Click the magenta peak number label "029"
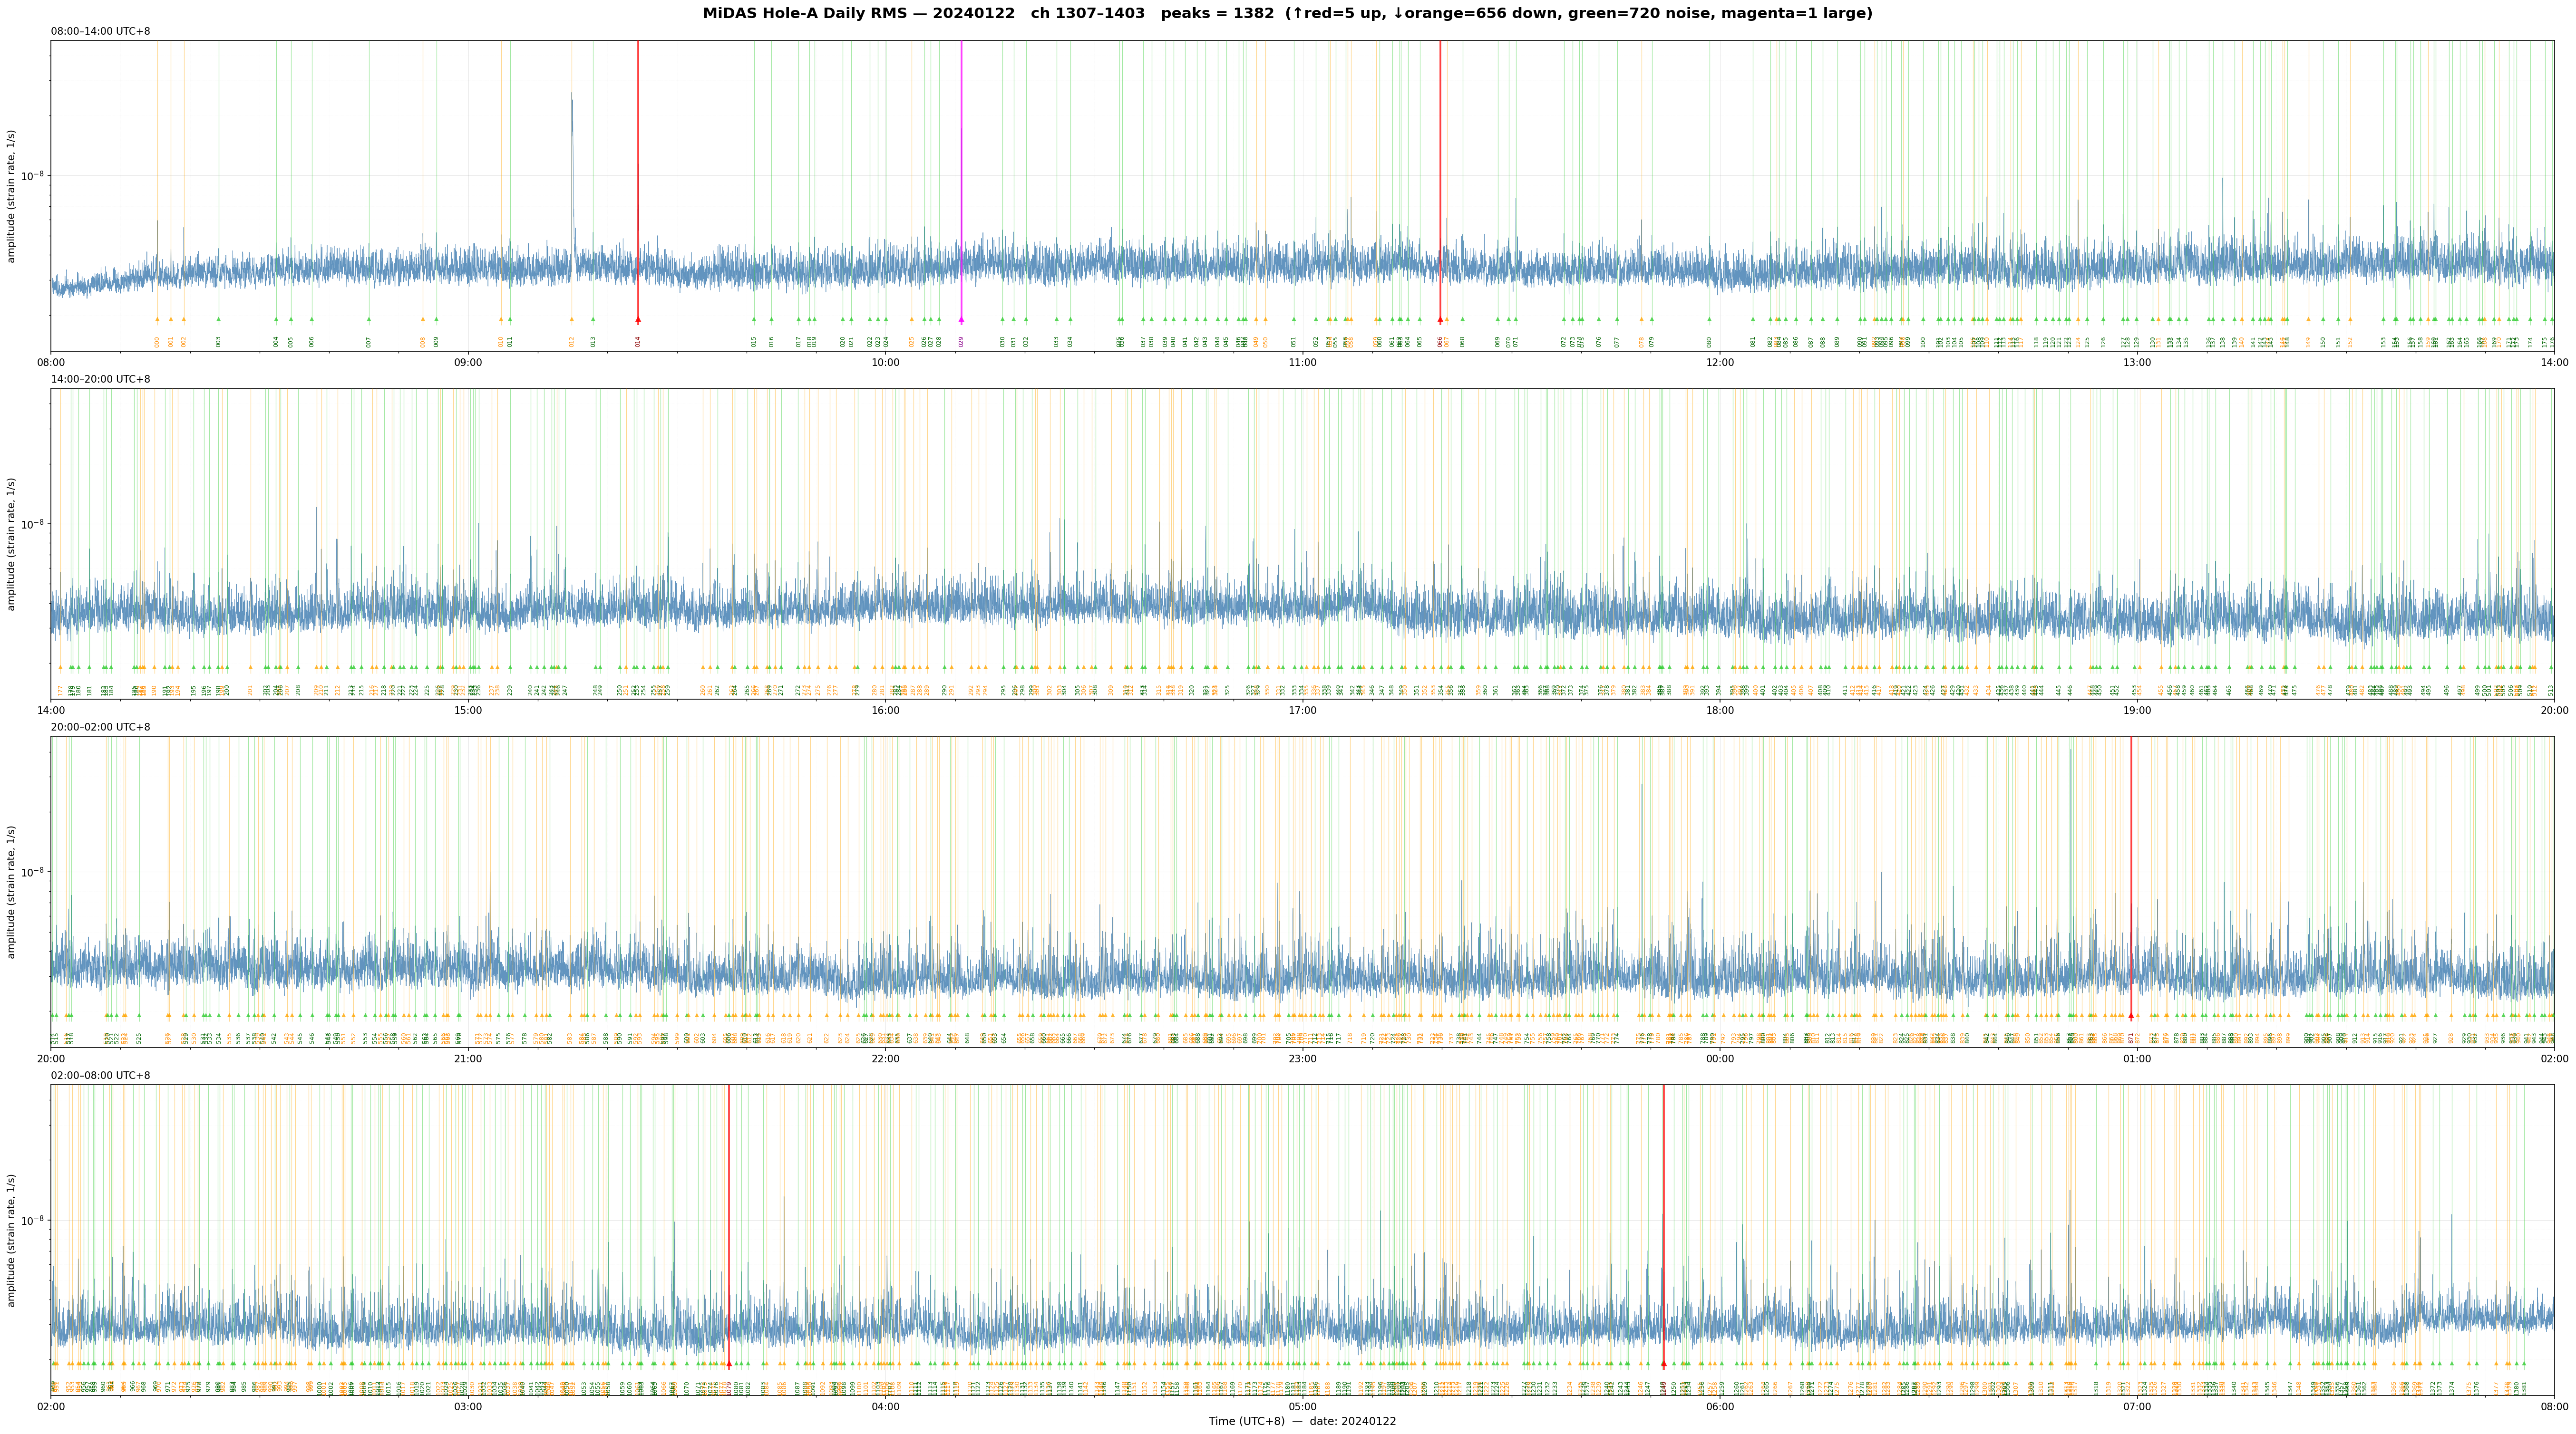This screenshot has height=1434, width=2576. 961,342
